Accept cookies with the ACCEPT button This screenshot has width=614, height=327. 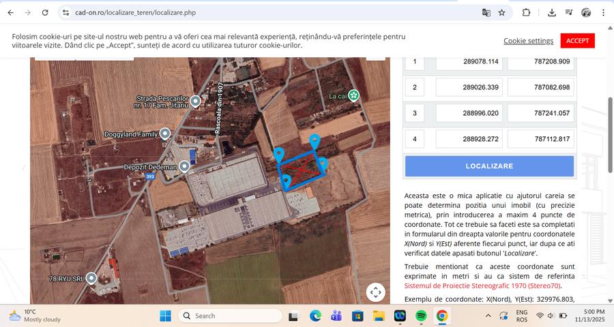(x=577, y=41)
